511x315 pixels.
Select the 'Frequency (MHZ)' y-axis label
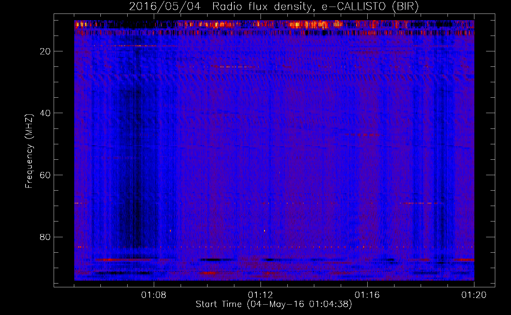[x=29, y=151]
